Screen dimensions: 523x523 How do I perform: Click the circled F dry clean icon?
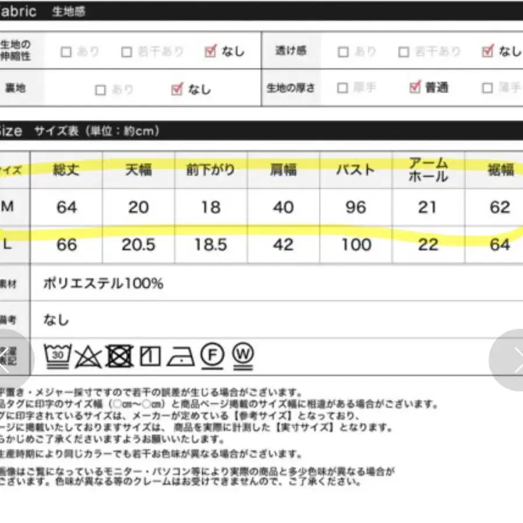click(x=212, y=355)
